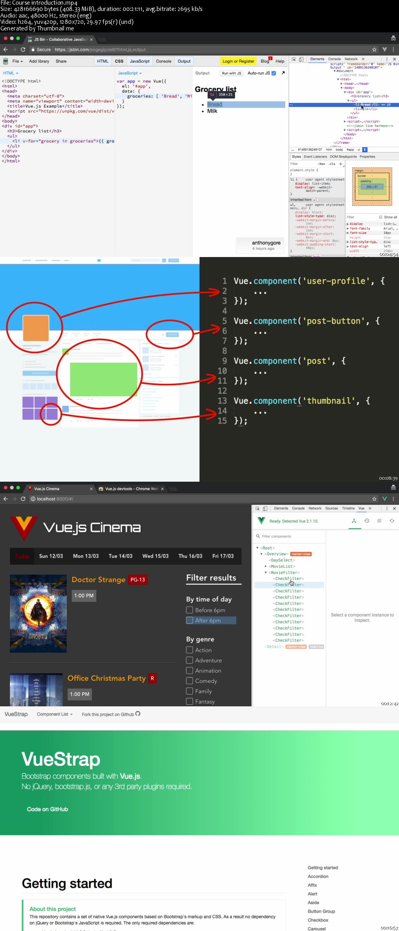Show more devtools tabs after Network
The image size is (399, 931).
363,59
